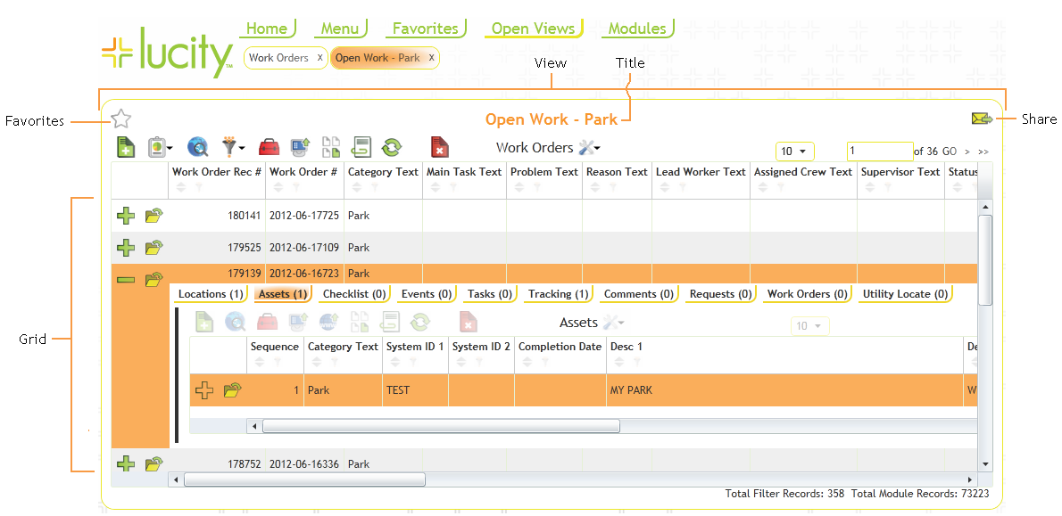The image size is (1062, 516).
Task: Share the view using the envelope icon
Action: 982,119
